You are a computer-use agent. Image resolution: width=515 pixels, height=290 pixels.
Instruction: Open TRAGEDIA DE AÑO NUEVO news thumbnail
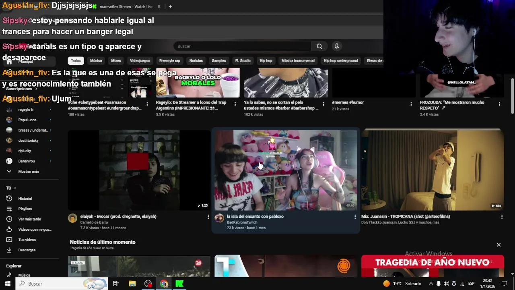point(433,266)
